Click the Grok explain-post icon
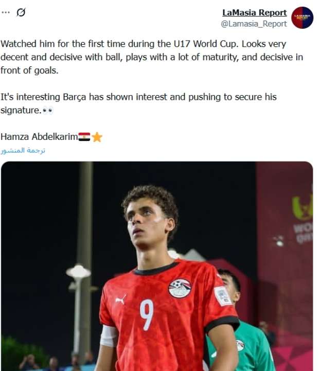 click(x=21, y=12)
